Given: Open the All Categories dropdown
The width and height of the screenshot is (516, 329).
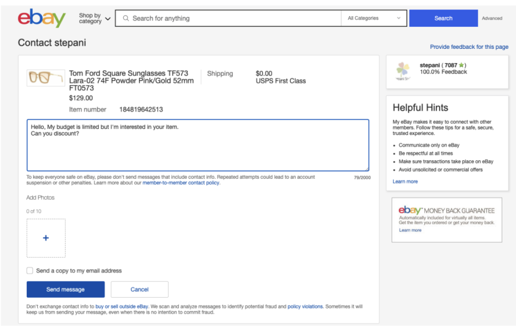Looking at the screenshot, I should tap(374, 19).
